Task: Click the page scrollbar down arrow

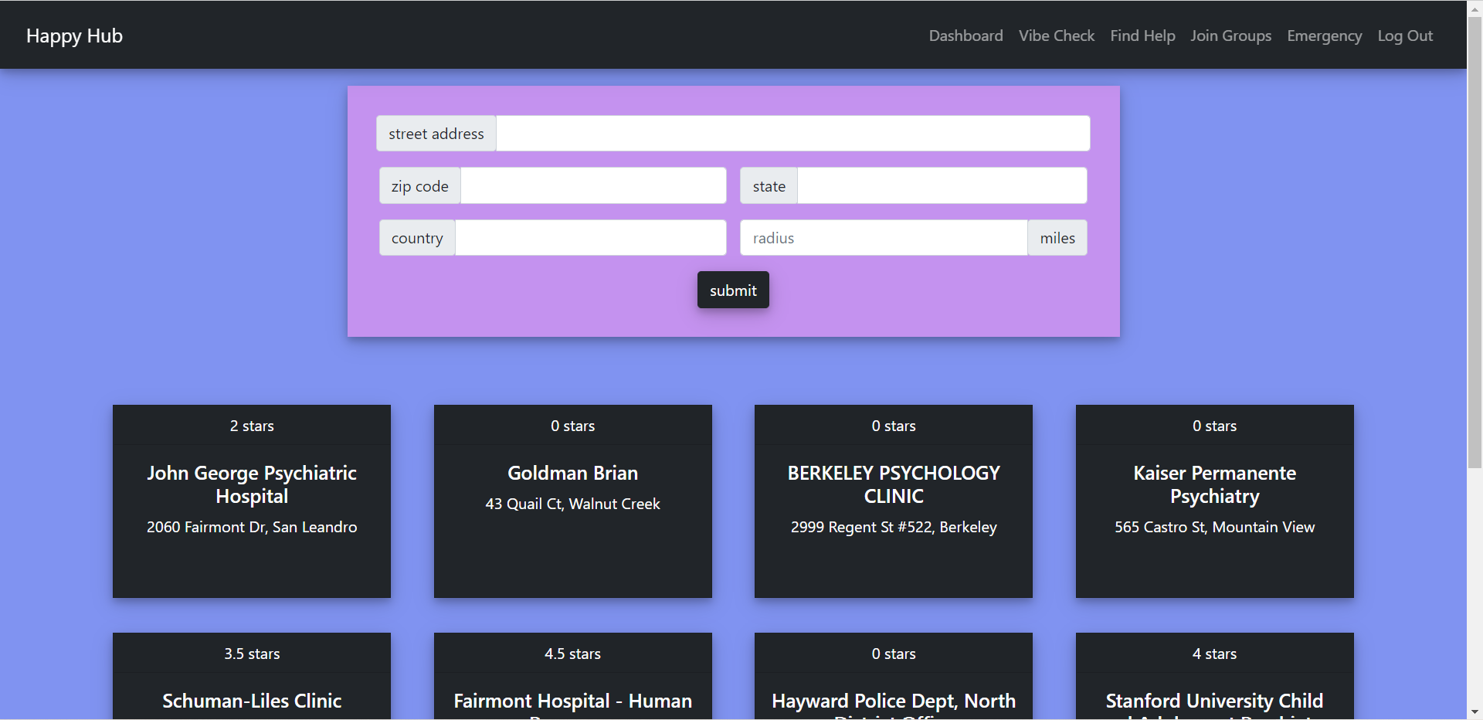Action: [1475, 712]
